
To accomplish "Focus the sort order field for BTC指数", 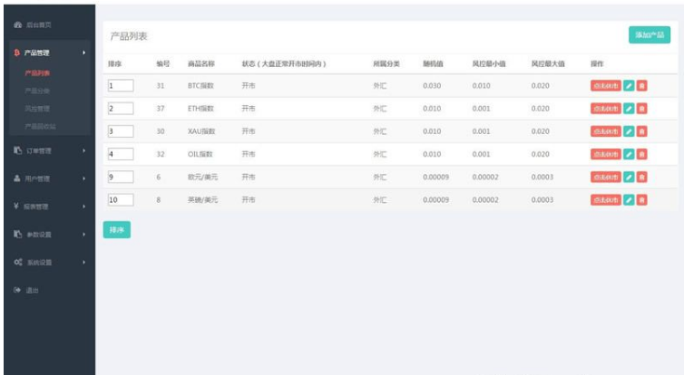I will [121, 85].
